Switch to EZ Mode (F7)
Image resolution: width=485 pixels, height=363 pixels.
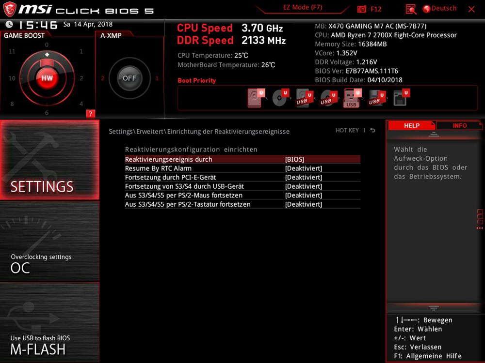(x=303, y=8)
